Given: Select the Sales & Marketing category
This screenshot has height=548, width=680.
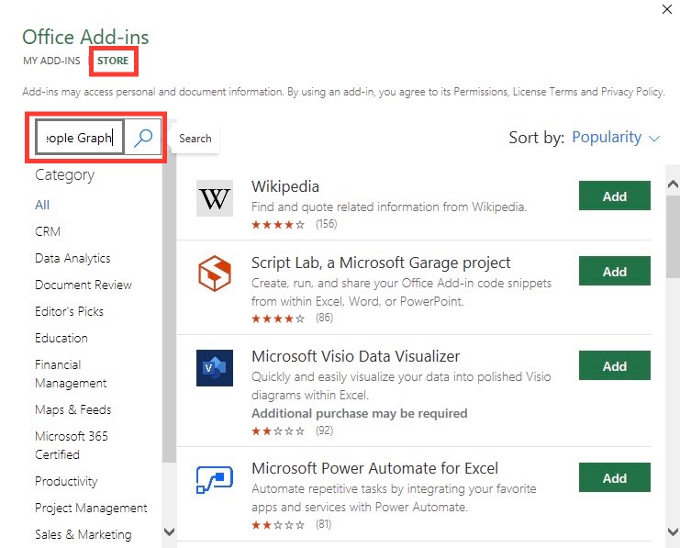Looking at the screenshot, I should click(83, 534).
